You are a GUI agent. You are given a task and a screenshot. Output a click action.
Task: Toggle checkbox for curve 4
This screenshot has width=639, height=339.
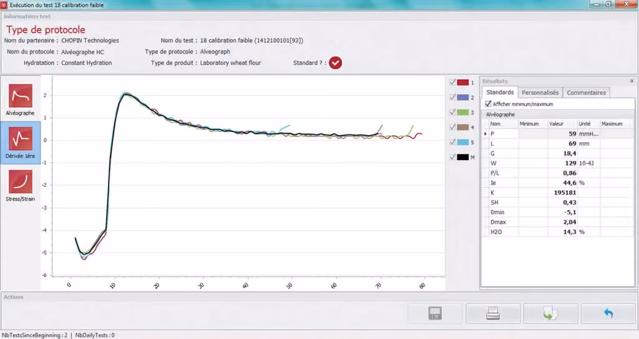pos(452,127)
